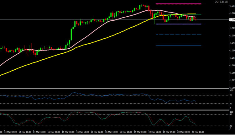Click the 20 level label in stochastic panel
Viewport: 235px width, 135px height.
(x=231, y=126)
